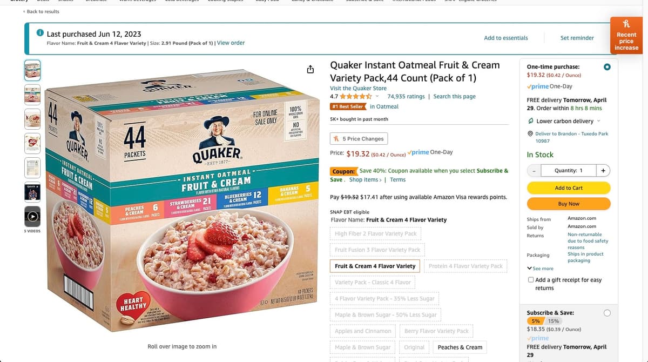
Task: Choose the Peaches & Cream flavor option
Action: pos(460,347)
